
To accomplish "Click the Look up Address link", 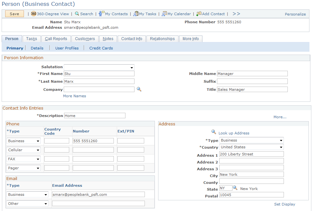I will tap(234, 133).
